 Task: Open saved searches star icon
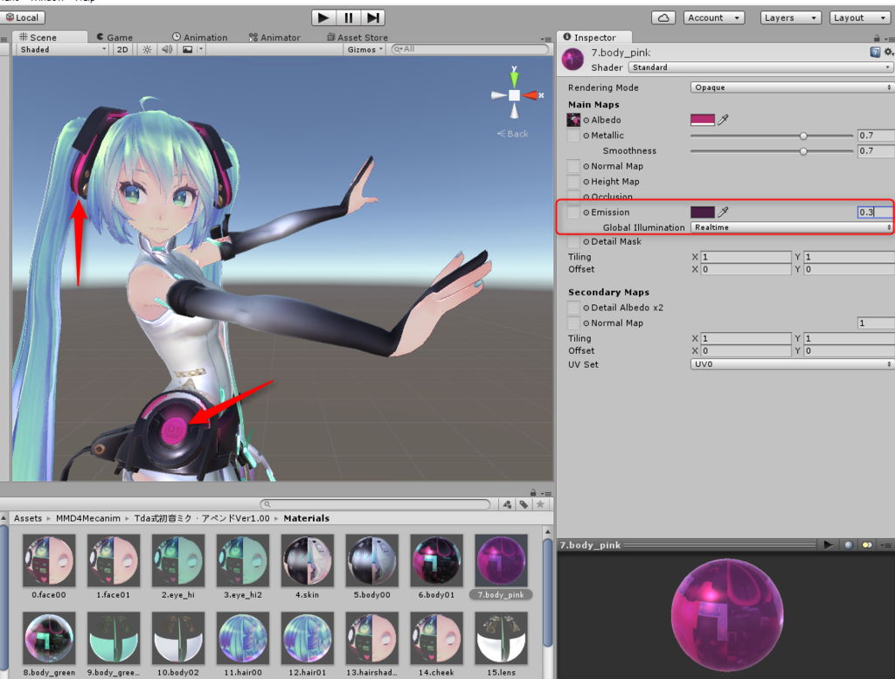point(540,504)
